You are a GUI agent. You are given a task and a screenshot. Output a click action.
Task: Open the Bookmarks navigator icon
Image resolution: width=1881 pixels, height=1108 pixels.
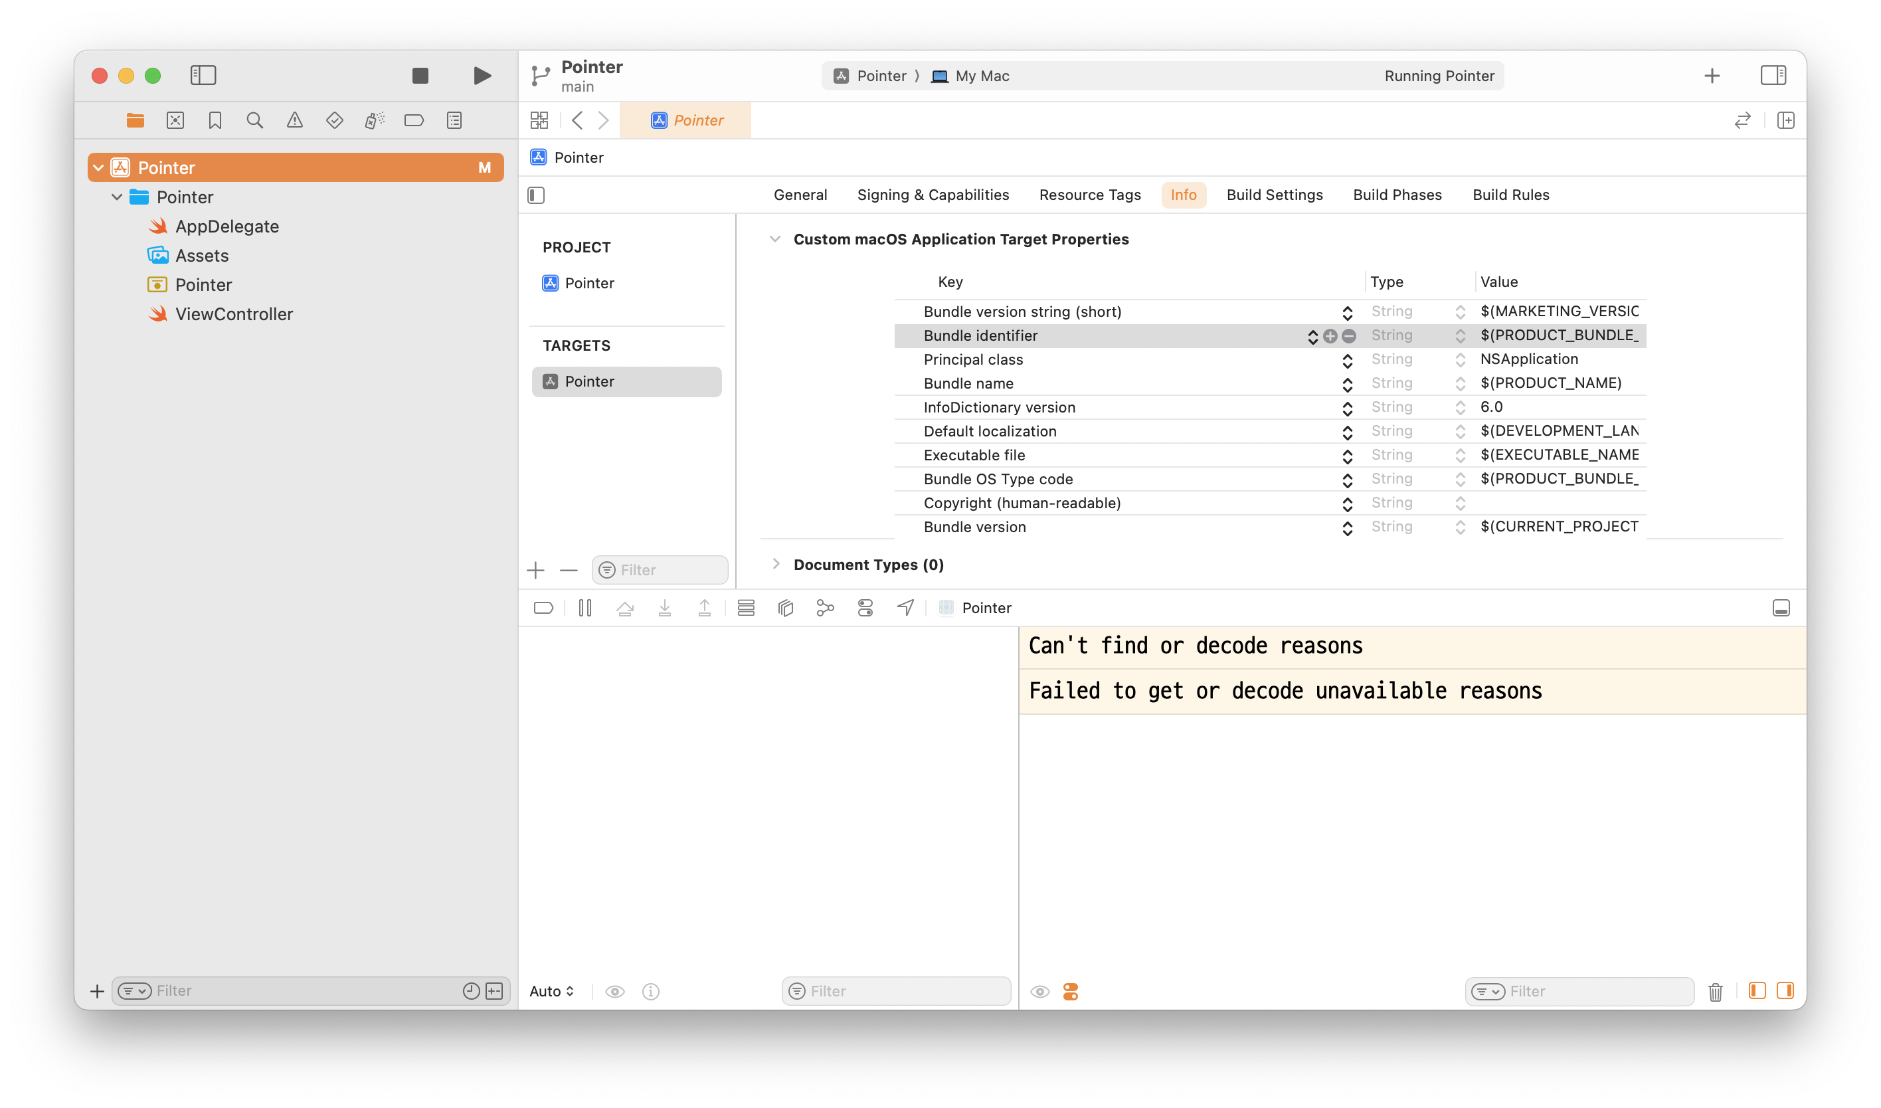pyautogui.click(x=215, y=120)
